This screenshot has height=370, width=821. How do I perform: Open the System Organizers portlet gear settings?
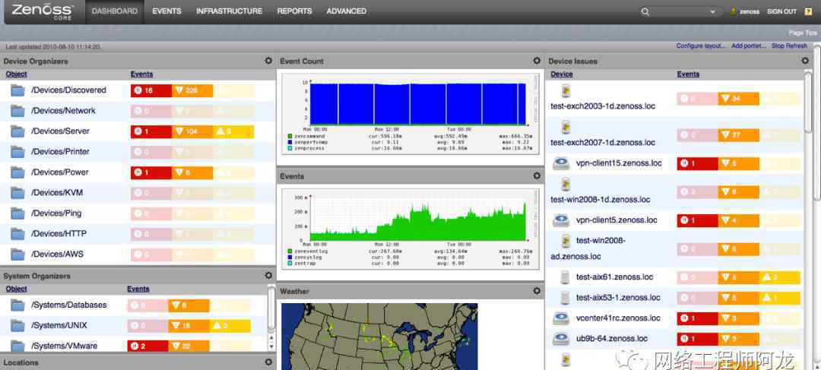268,275
